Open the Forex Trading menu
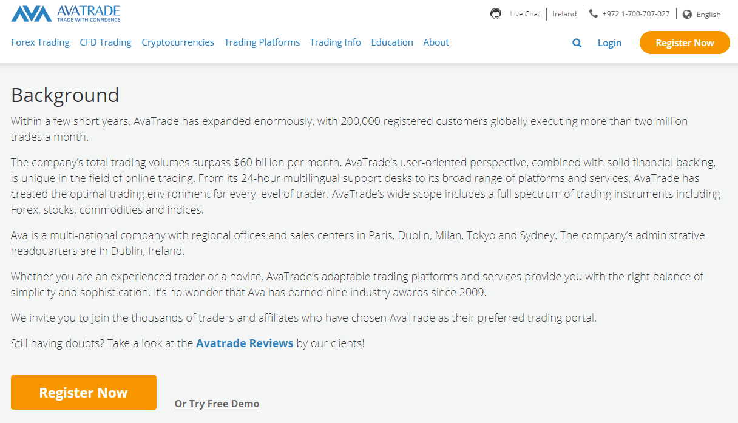Viewport: 738px width, 423px height. click(40, 42)
